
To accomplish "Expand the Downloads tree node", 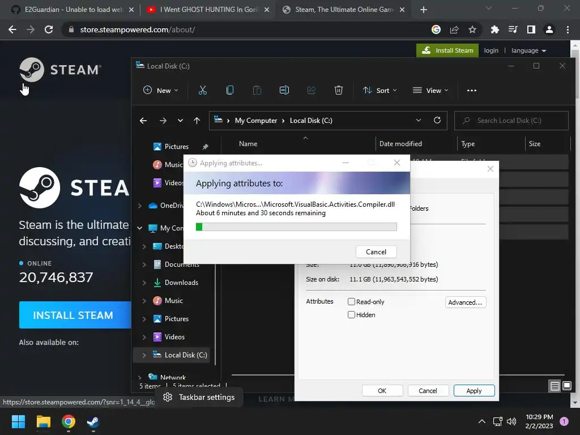I will pyautogui.click(x=144, y=283).
